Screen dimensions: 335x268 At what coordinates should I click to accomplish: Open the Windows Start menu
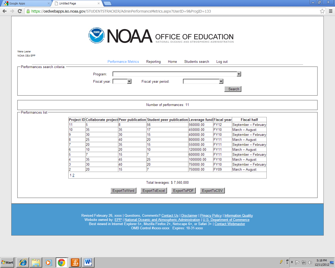(x=7, y=262)
